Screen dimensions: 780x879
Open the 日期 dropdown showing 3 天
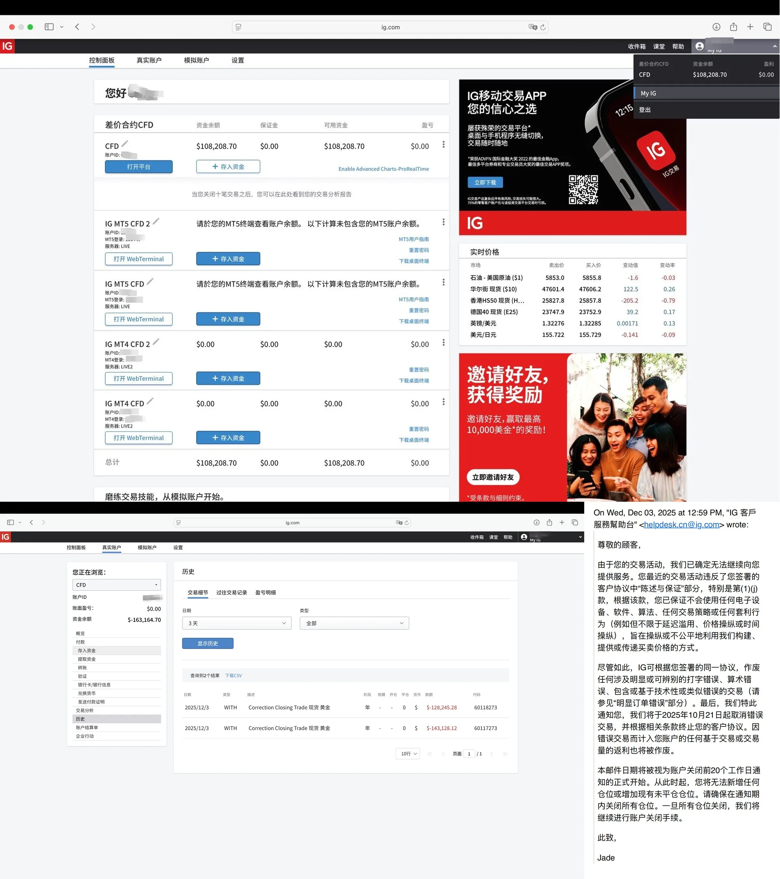click(x=236, y=623)
